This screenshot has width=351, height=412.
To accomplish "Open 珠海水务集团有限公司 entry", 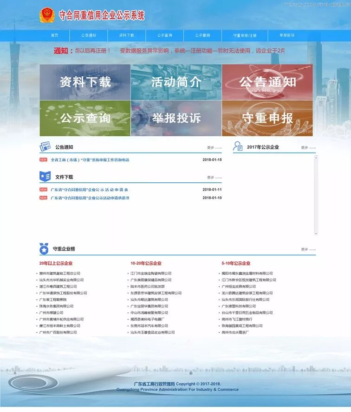I will (56, 306).
